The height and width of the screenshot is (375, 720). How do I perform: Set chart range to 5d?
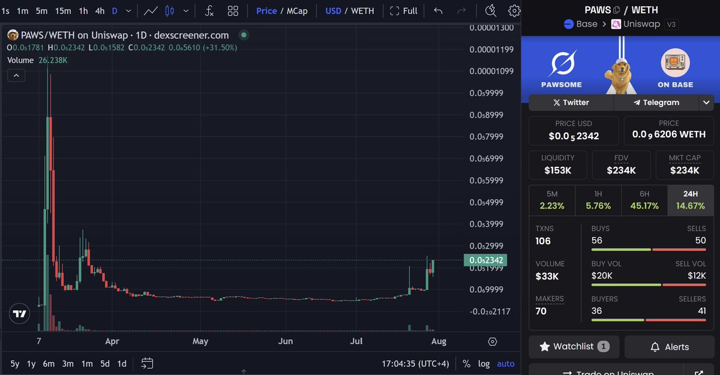pyautogui.click(x=105, y=363)
